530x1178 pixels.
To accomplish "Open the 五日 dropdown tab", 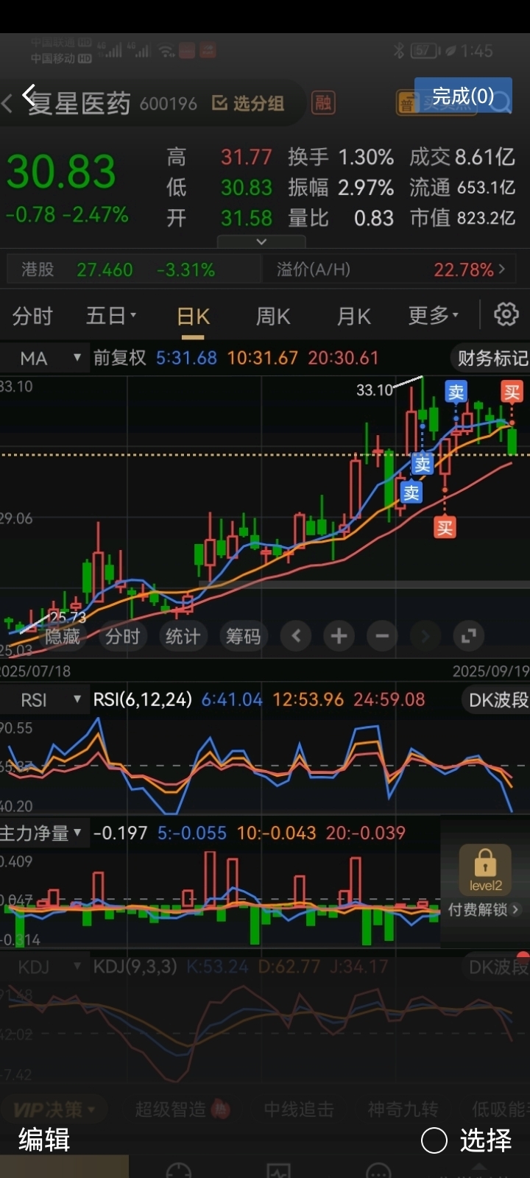I will (111, 316).
